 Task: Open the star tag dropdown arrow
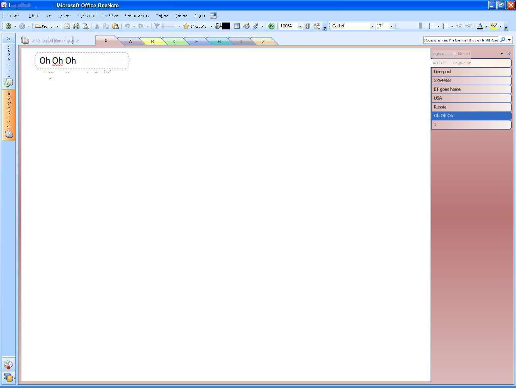pyautogui.click(x=211, y=26)
